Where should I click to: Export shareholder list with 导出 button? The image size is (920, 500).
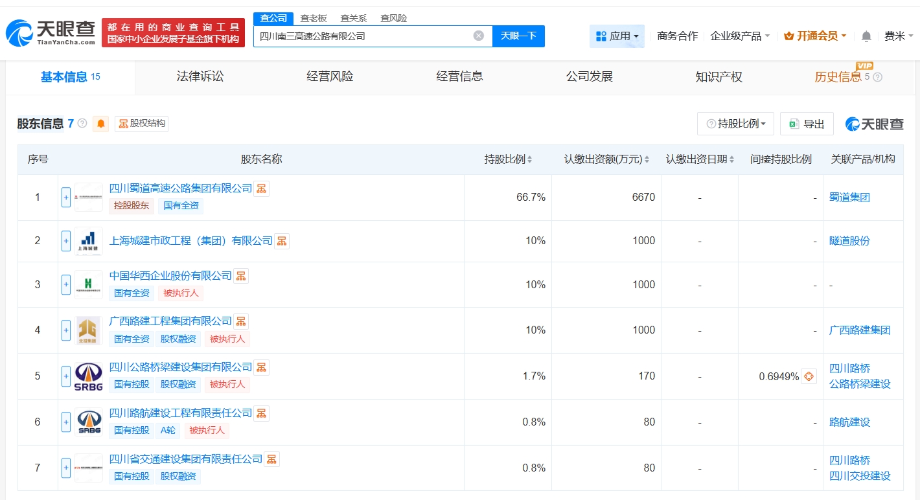[x=807, y=124]
